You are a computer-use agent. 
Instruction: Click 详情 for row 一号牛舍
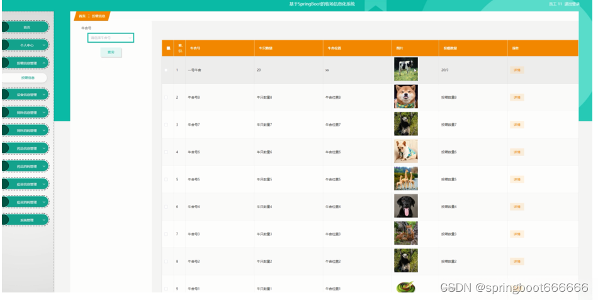[x=517, y=70]
